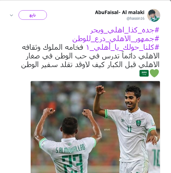Image resolution: width=171 pixels, height=173 pixels.
Task: Click the @hassin16 handle
Action: click(x=135, y=18)
